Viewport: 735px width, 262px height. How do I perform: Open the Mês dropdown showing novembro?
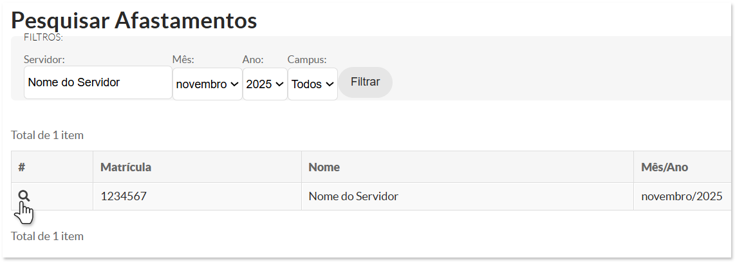pos(207,84)
